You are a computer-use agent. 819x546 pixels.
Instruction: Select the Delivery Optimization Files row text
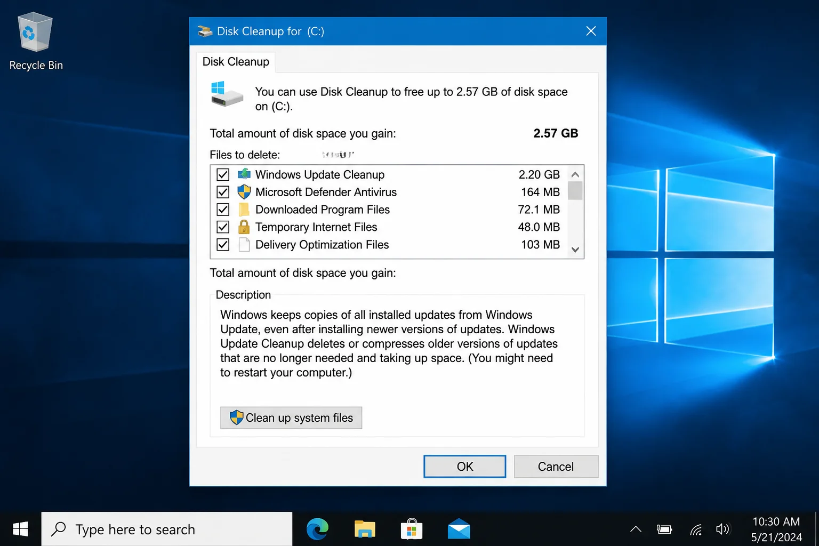pos(322,245)
